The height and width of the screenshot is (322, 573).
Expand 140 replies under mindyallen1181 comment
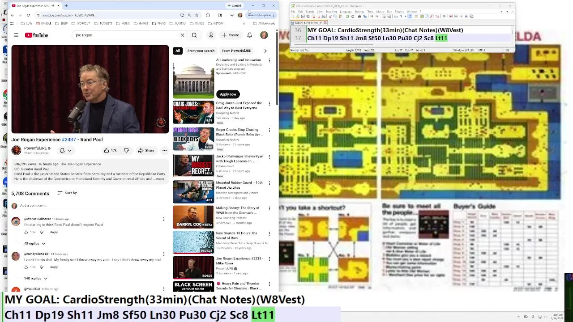tap(36, 278)
